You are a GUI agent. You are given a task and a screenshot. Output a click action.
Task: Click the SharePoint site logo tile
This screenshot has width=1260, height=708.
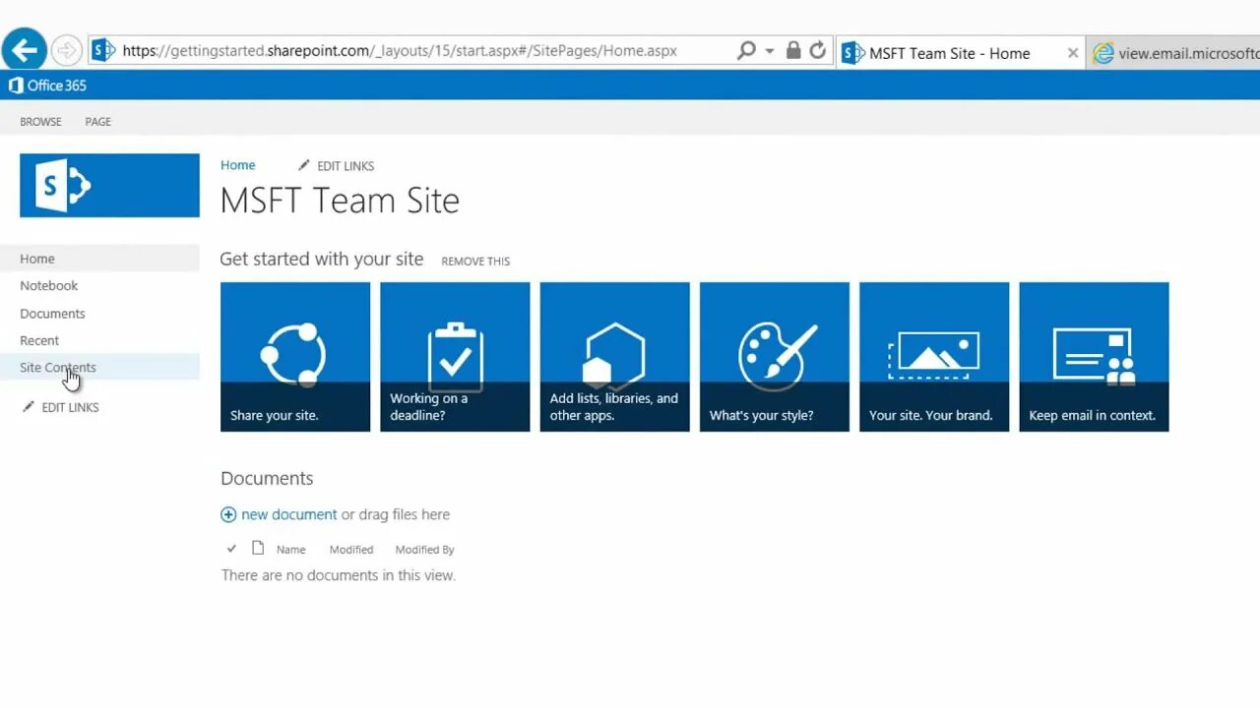coord(109,185)
